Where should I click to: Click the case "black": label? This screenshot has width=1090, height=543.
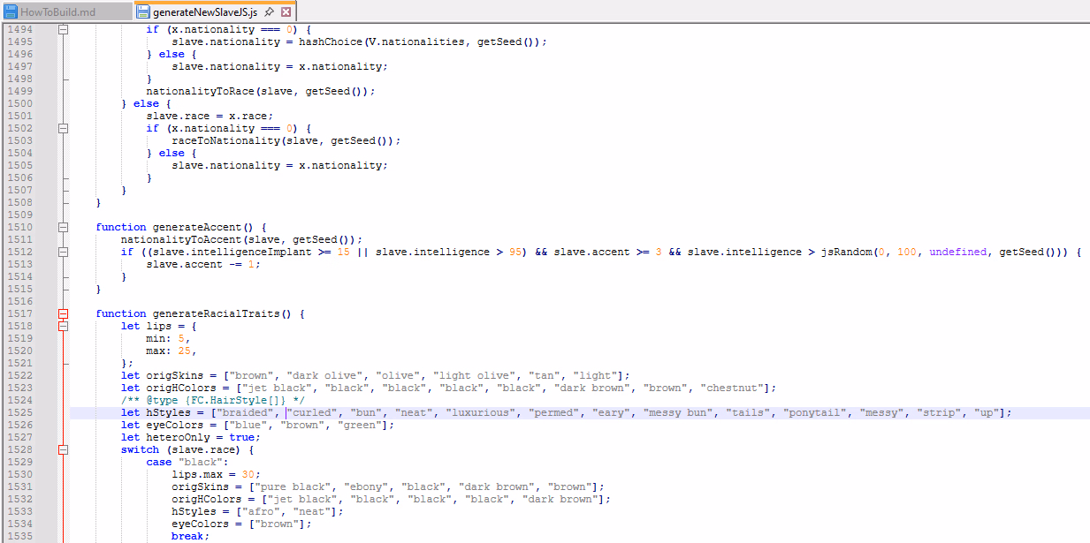pyautogui.click(x=187, y=462)
